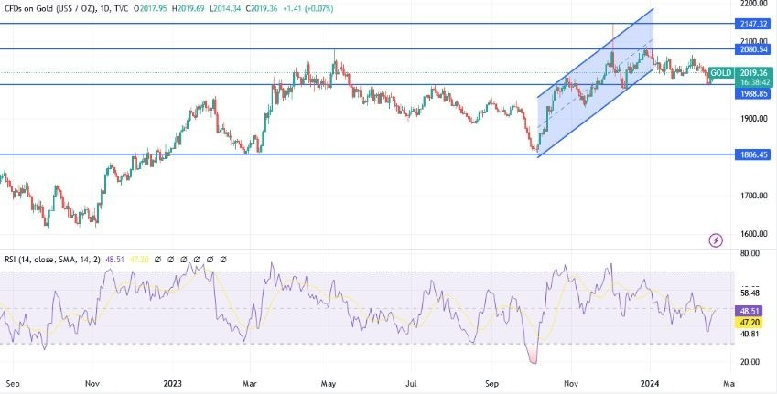Click the Jul label on time axis
777x394 pixels.
411,384
